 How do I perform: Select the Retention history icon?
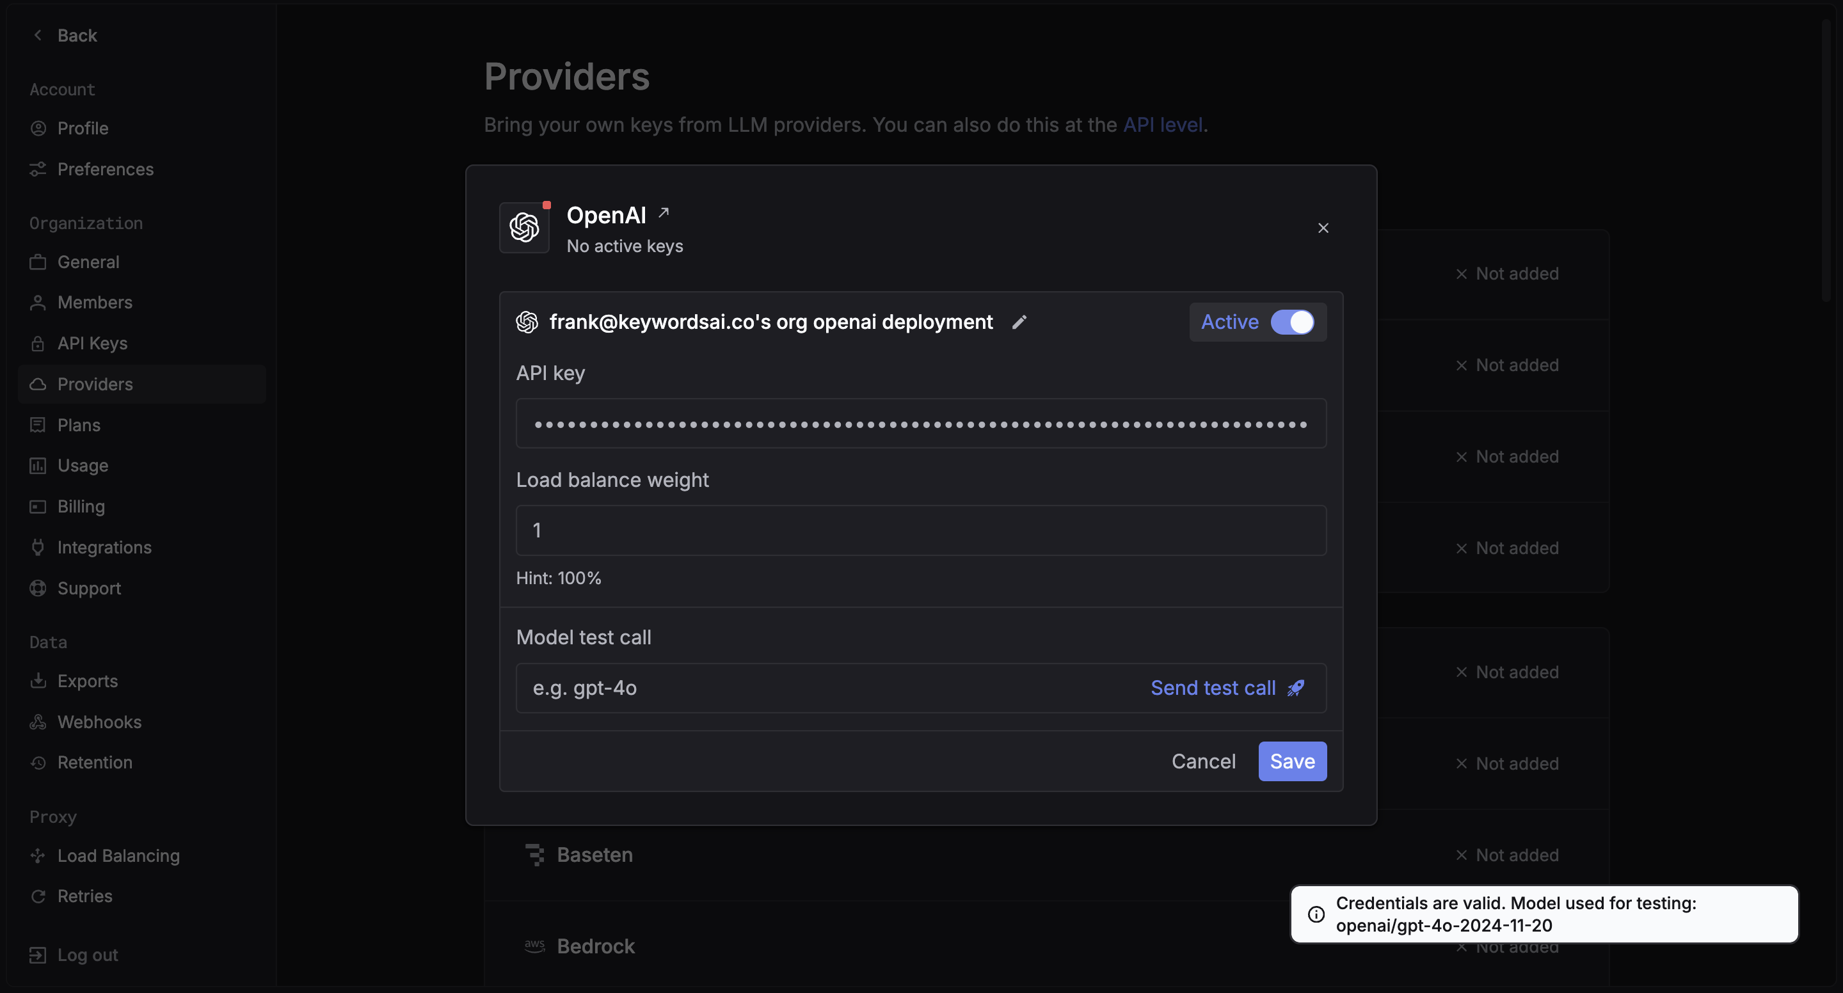click(38, 763)
